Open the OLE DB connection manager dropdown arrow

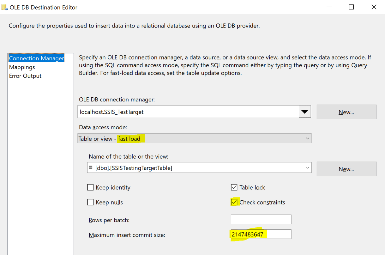tap(305, 112)
